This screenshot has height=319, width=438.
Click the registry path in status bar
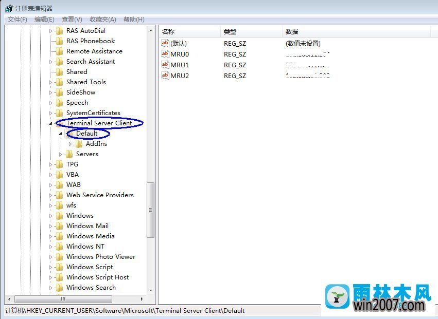125,311
